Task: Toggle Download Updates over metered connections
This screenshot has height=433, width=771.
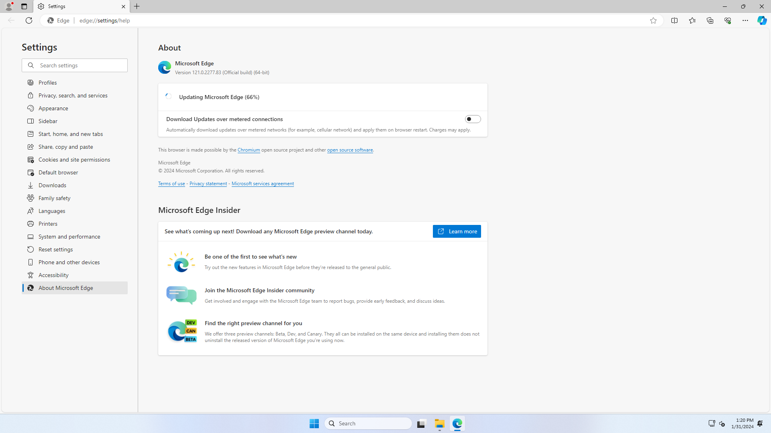Action: click(x=473, y=119)
